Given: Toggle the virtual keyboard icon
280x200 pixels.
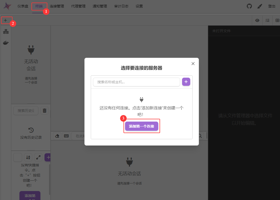Looking at the screenshot, I should [66, 136].
